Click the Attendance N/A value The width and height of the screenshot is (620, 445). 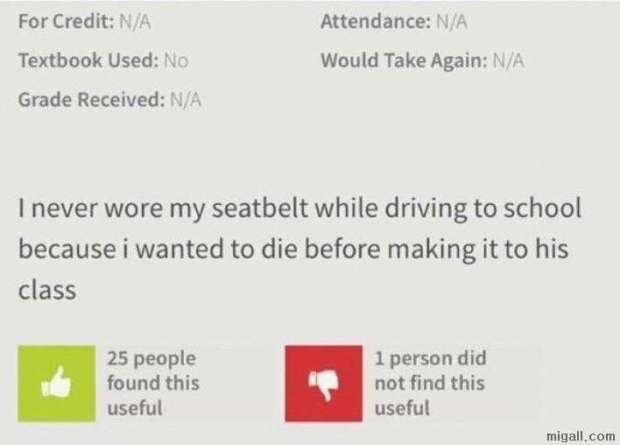tap(452, 21)
